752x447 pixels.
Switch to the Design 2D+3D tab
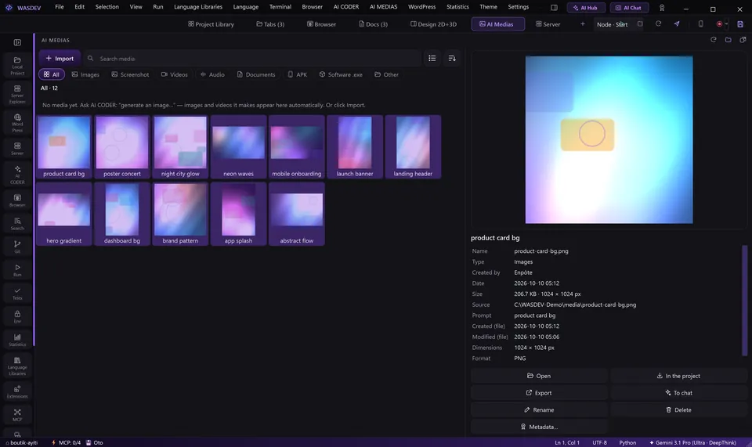(433, 24)
